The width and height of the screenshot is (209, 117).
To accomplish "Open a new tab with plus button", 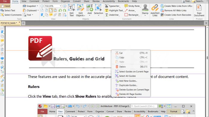I will [x=23, y=23].
